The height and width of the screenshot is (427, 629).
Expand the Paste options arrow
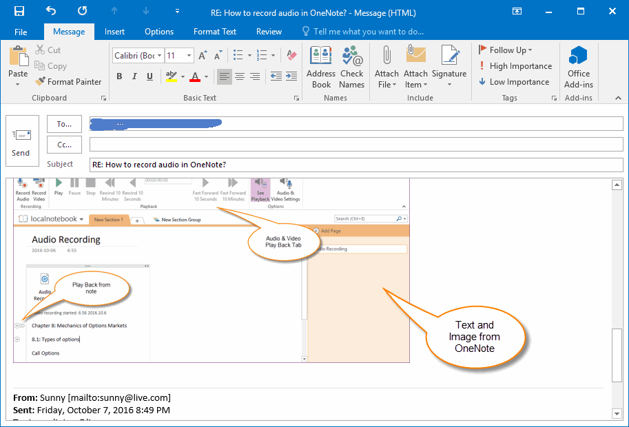click(18, 84)
